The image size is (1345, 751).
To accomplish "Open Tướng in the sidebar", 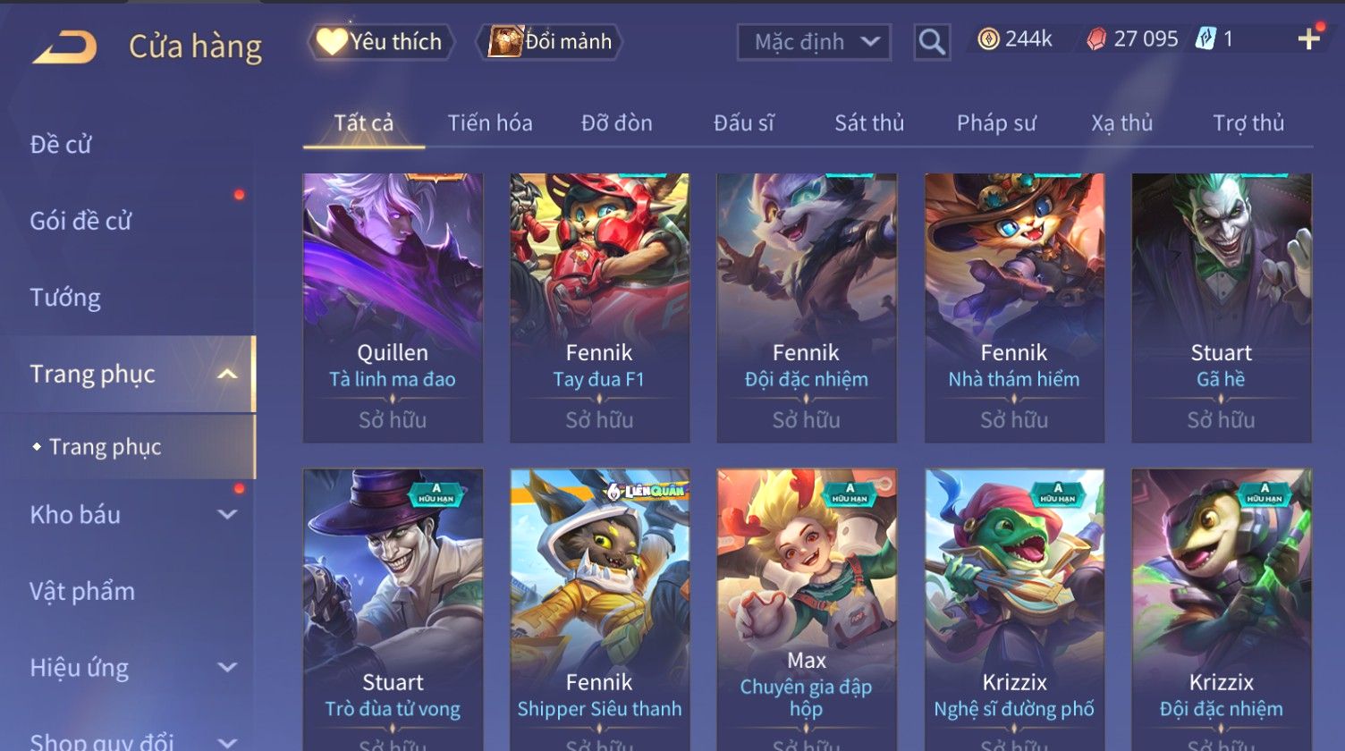I will [65, 298].
